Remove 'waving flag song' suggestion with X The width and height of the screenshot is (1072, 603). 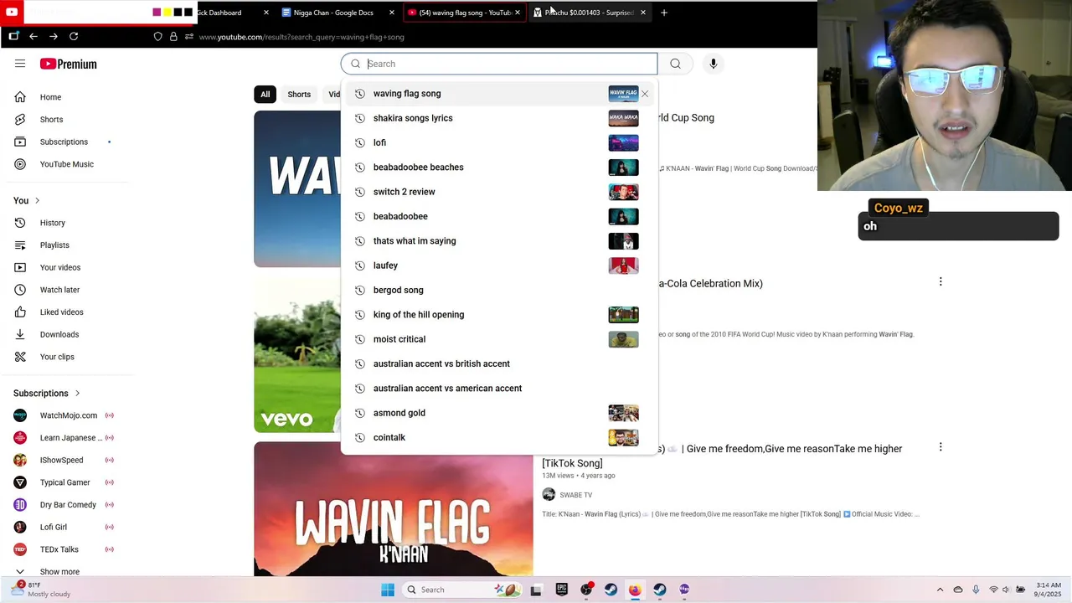(645, 94)
